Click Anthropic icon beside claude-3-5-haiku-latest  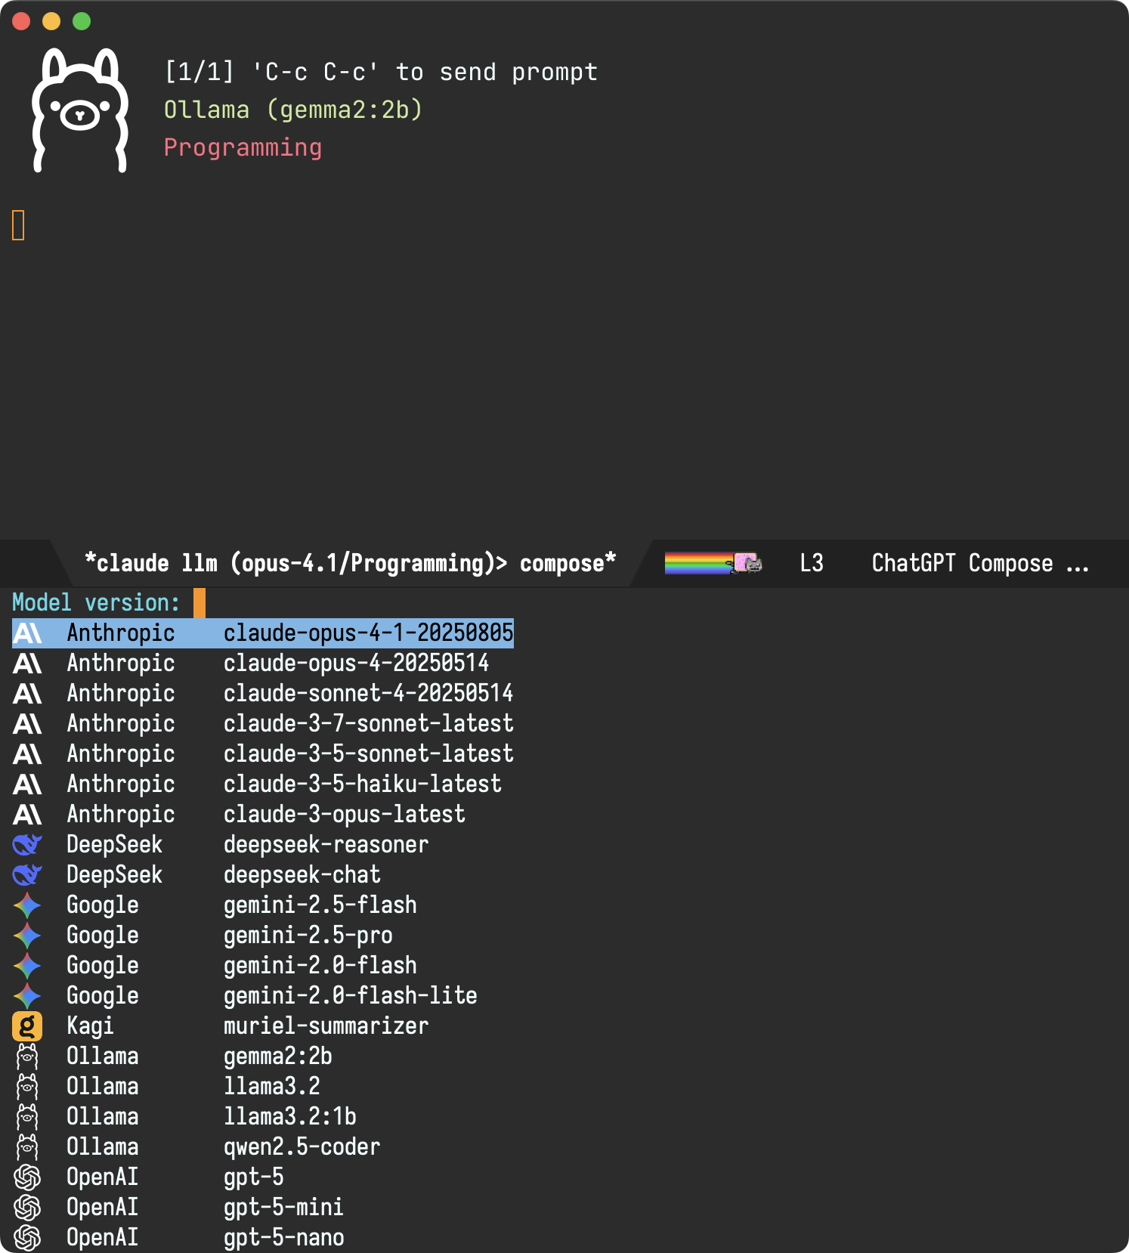pos(27,784)
